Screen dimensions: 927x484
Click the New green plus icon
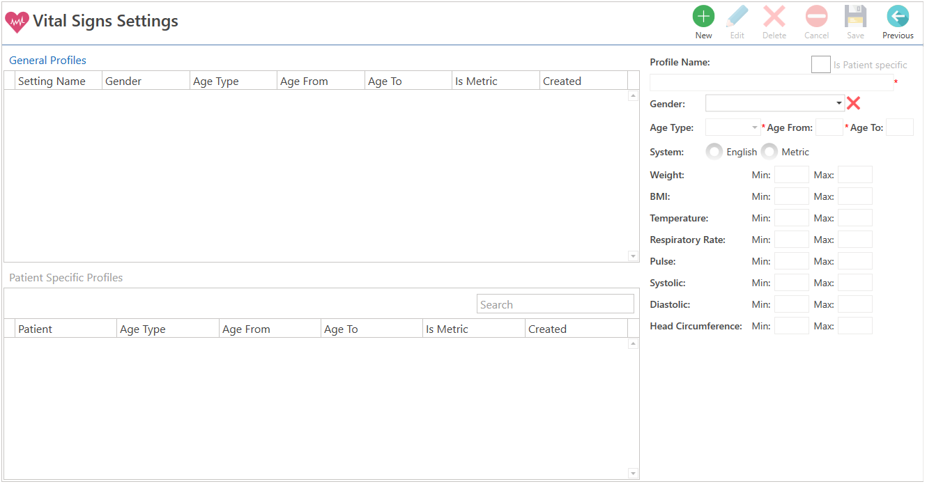coord(703,16)
